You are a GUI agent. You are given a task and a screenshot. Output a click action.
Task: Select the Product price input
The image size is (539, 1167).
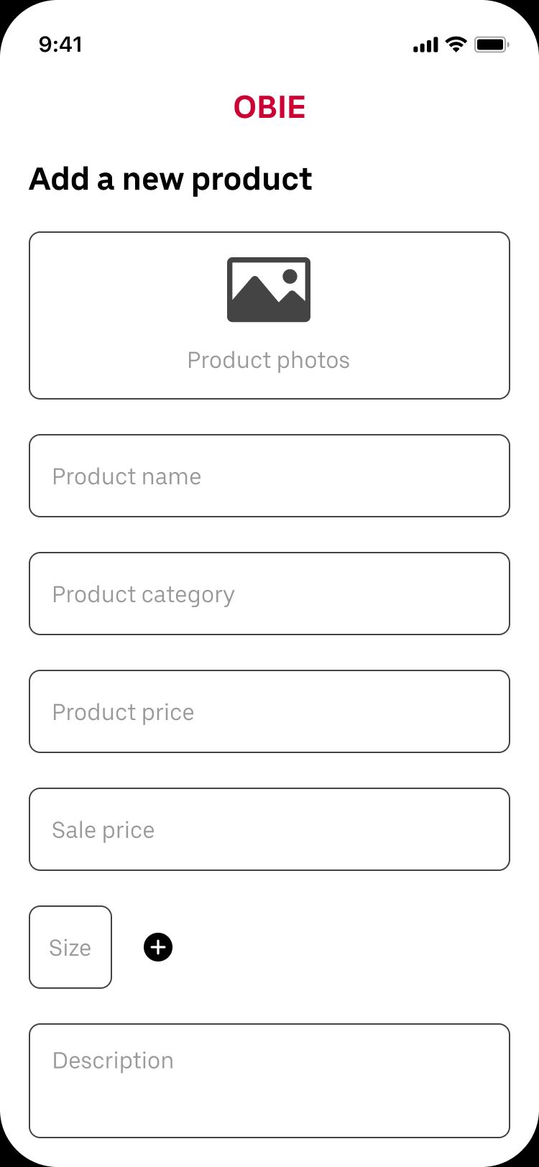269,711
